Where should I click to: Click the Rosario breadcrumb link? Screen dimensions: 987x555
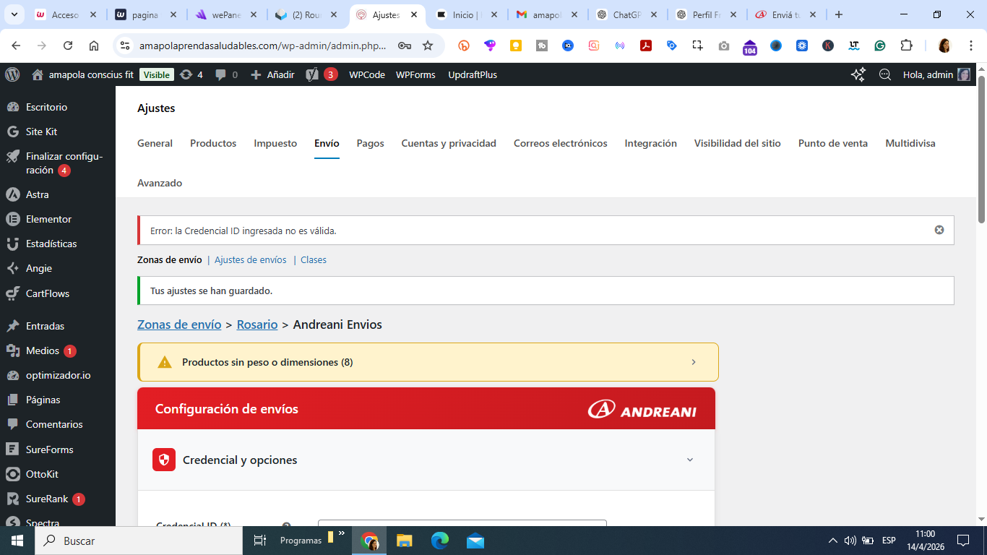[x=257, y=324]
